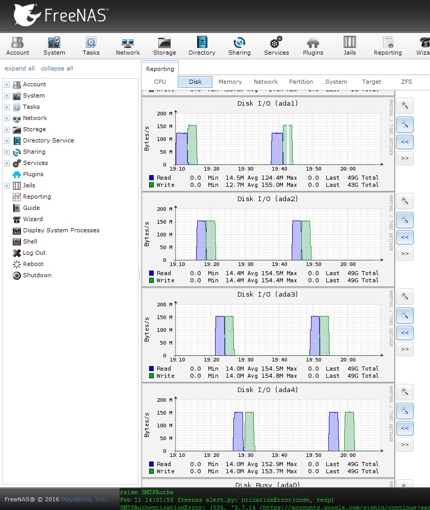Click zoom out icon for ada2 graph
Image resolution: width=430 pixels, height=510 pixels.
coord(404,220)
